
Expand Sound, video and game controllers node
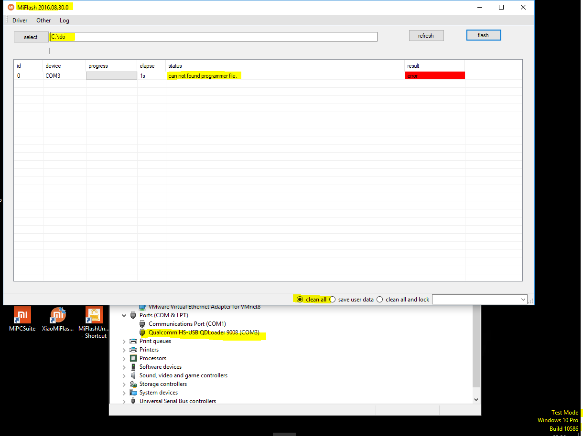124,375
